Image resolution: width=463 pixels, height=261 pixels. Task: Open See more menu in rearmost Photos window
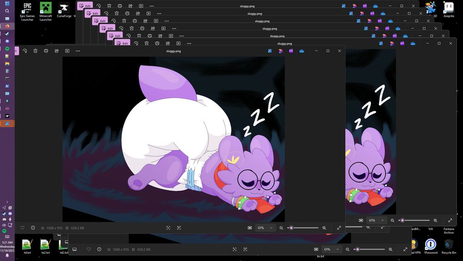tap(152, 6)
